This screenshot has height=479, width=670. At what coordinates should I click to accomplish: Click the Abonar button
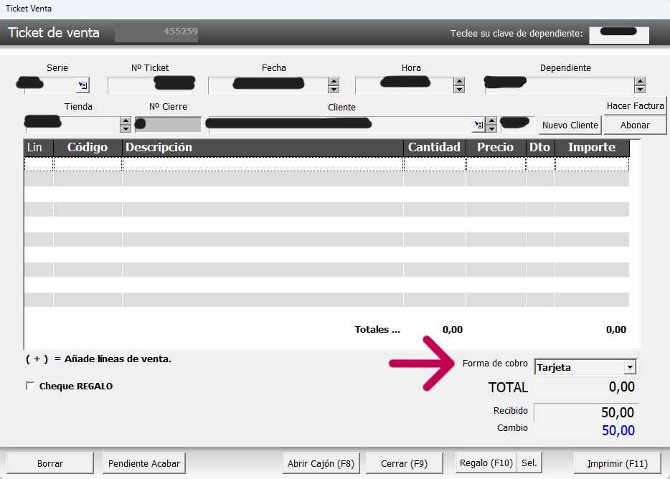tap(635, 125)
